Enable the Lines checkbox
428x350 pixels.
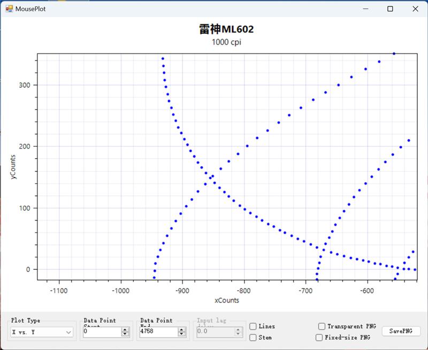pyautogui.click(x=253, y=326)
